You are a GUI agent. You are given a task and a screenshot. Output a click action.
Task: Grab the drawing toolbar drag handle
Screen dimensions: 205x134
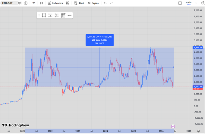click(39, 15)
